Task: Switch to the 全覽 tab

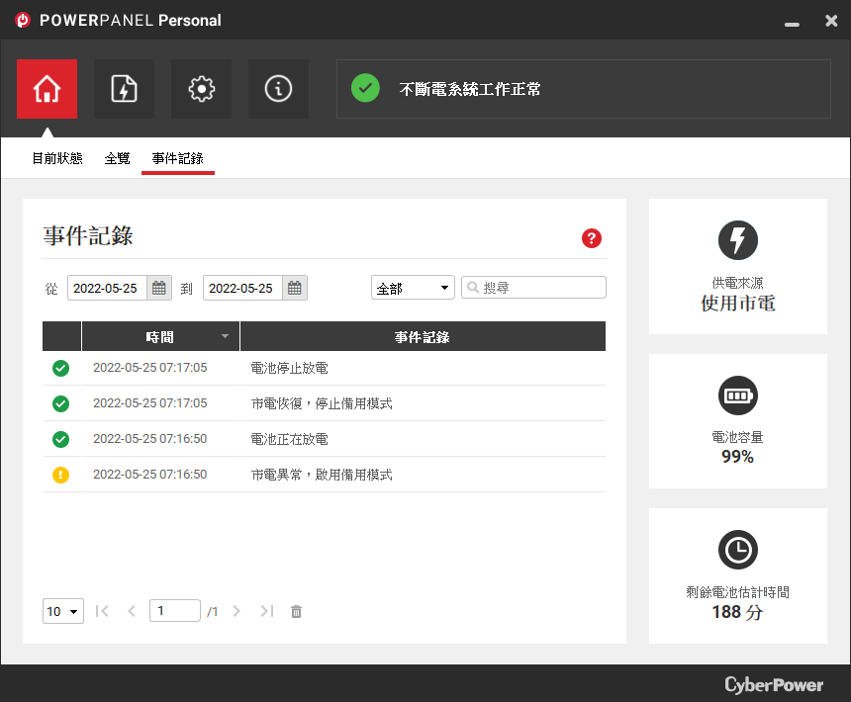Action: tap(117, 158)
